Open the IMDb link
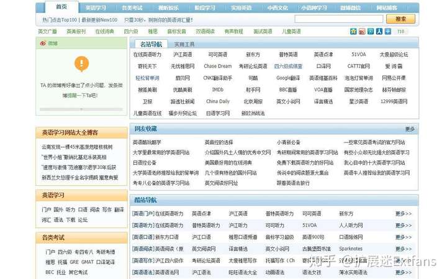This screenshot has width=447, height=279. (218, 89)
